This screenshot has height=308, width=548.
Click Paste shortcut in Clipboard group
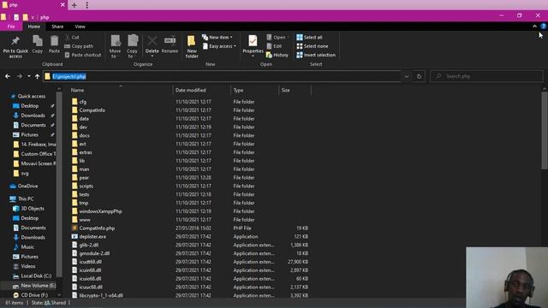83,55
